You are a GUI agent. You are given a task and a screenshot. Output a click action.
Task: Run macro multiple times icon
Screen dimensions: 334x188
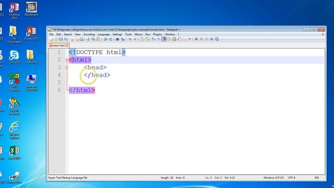pyautogui.click(x=212, y=39)
